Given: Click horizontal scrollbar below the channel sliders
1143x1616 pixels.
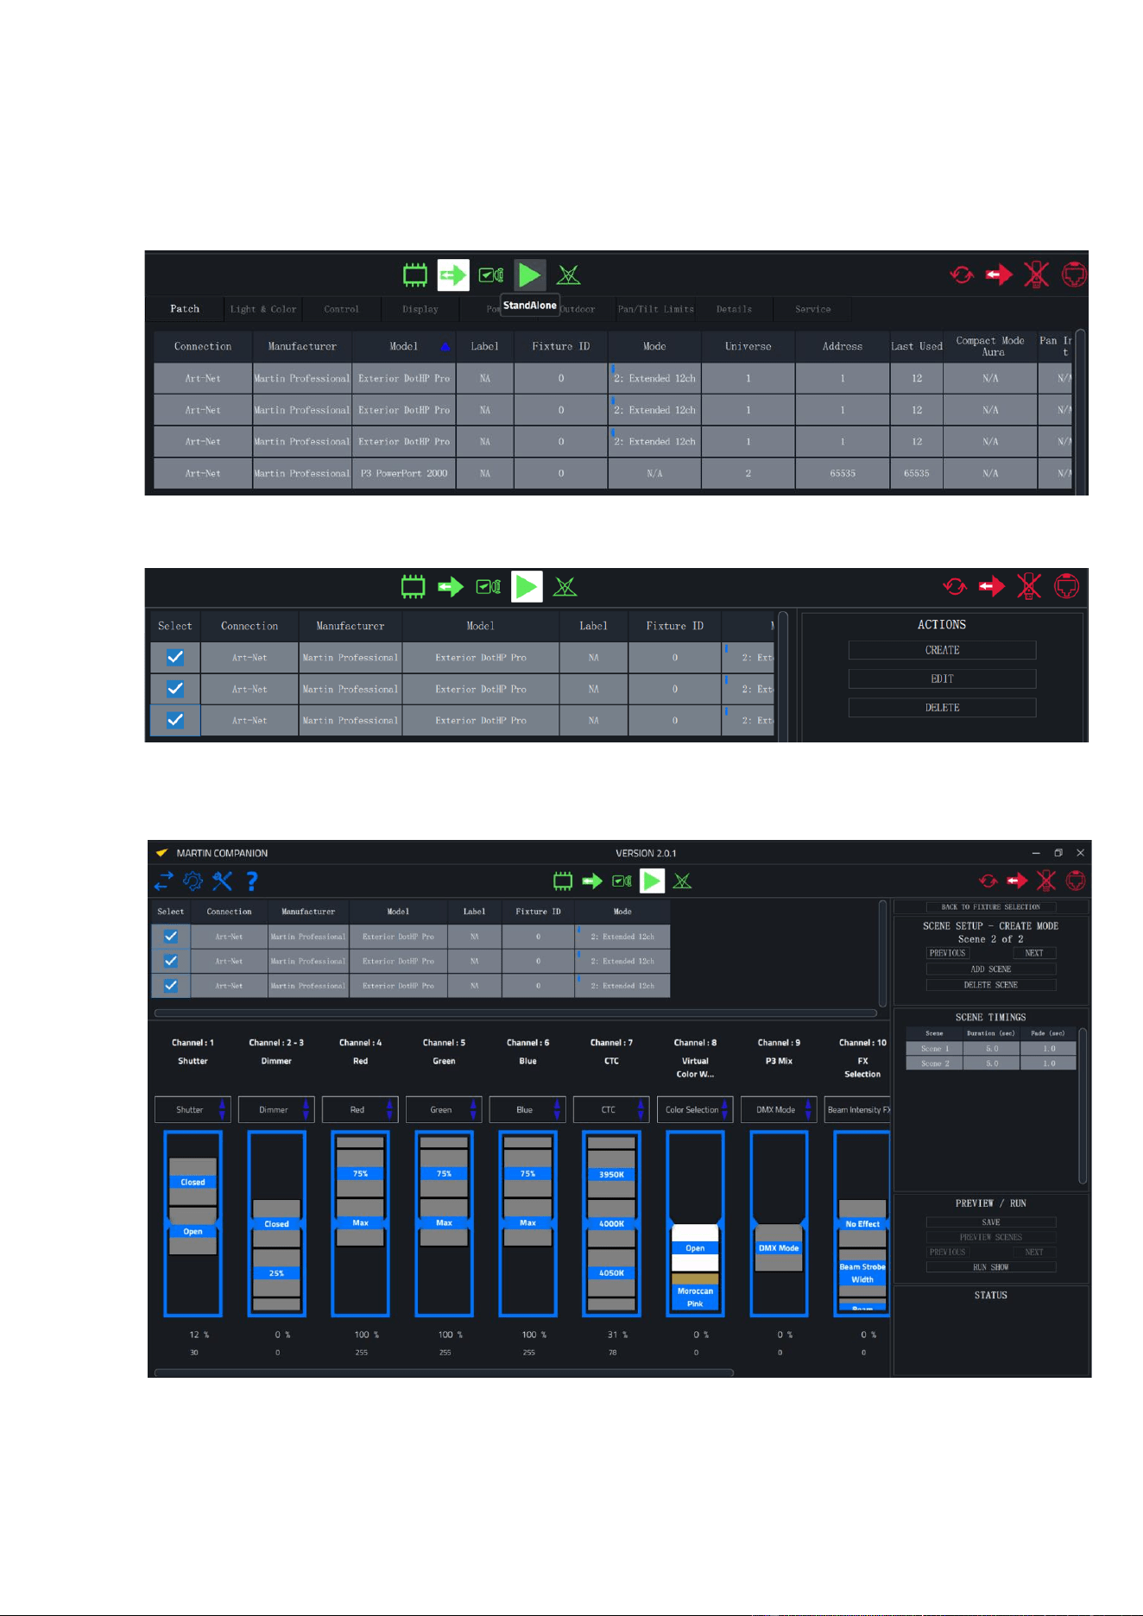Looking at the screenshot, I should click(x=444, y=1373).
